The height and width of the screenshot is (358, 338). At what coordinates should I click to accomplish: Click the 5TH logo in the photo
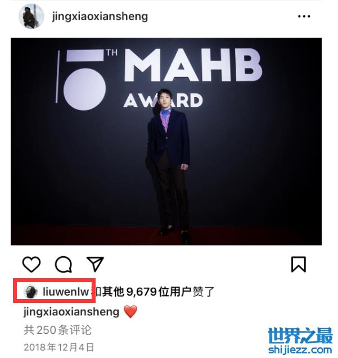pyautogui.click(x=85, y=79)
